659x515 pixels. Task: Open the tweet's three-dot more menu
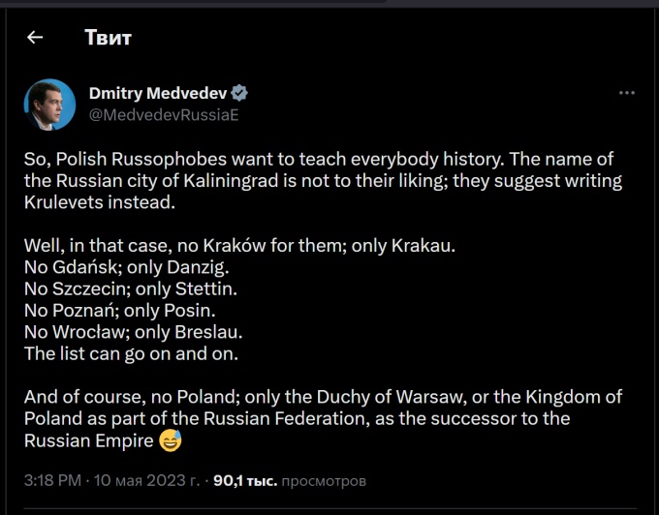627,94
